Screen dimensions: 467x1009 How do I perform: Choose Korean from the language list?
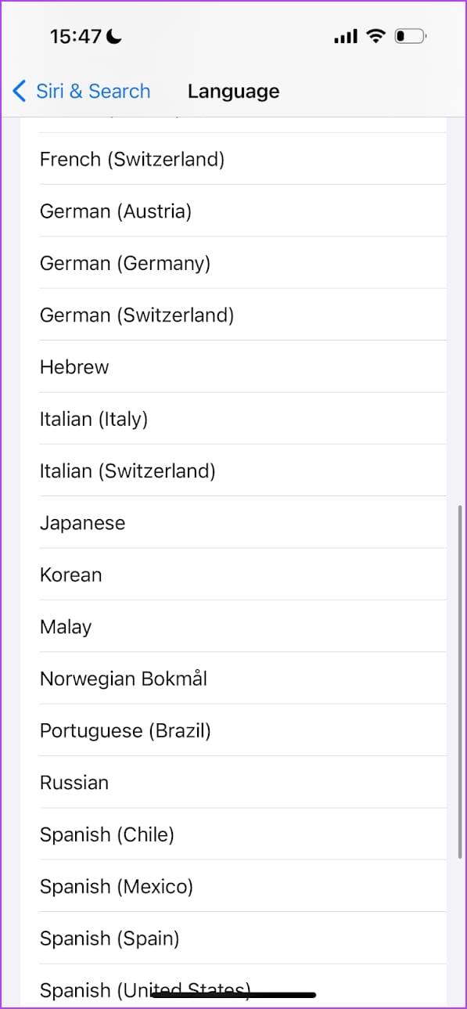[70, 575]
